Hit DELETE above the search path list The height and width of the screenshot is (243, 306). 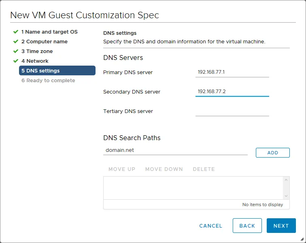click(204, 169)
